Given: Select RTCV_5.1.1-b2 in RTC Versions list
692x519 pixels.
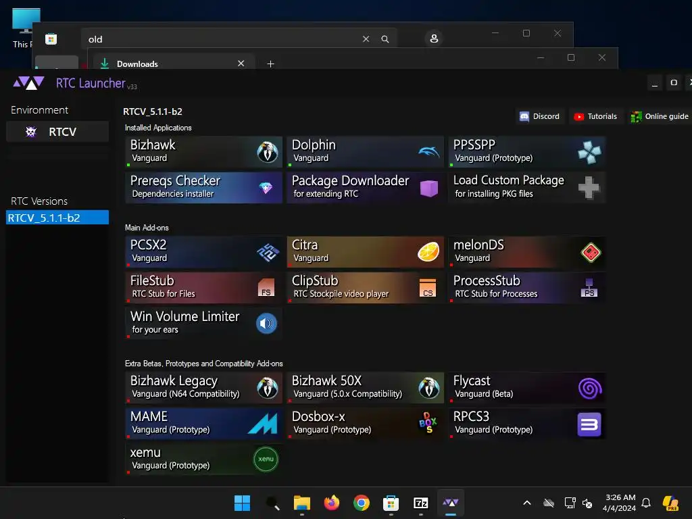Looking at the screenshot, I should (x=57, y=218).
